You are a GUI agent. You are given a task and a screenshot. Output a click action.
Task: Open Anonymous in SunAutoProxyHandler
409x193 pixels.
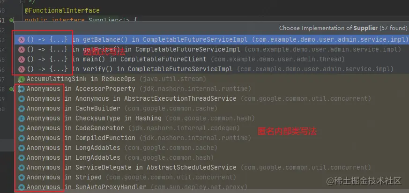pos(211,187)
